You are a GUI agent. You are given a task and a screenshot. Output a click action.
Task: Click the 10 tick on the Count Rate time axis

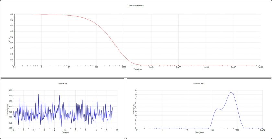point(117,130)
